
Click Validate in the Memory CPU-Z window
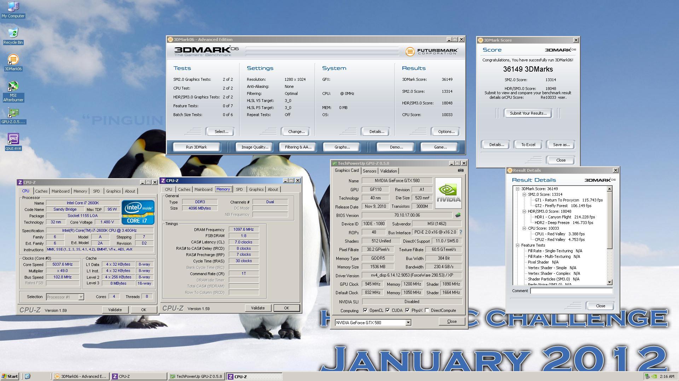[258, 308]
